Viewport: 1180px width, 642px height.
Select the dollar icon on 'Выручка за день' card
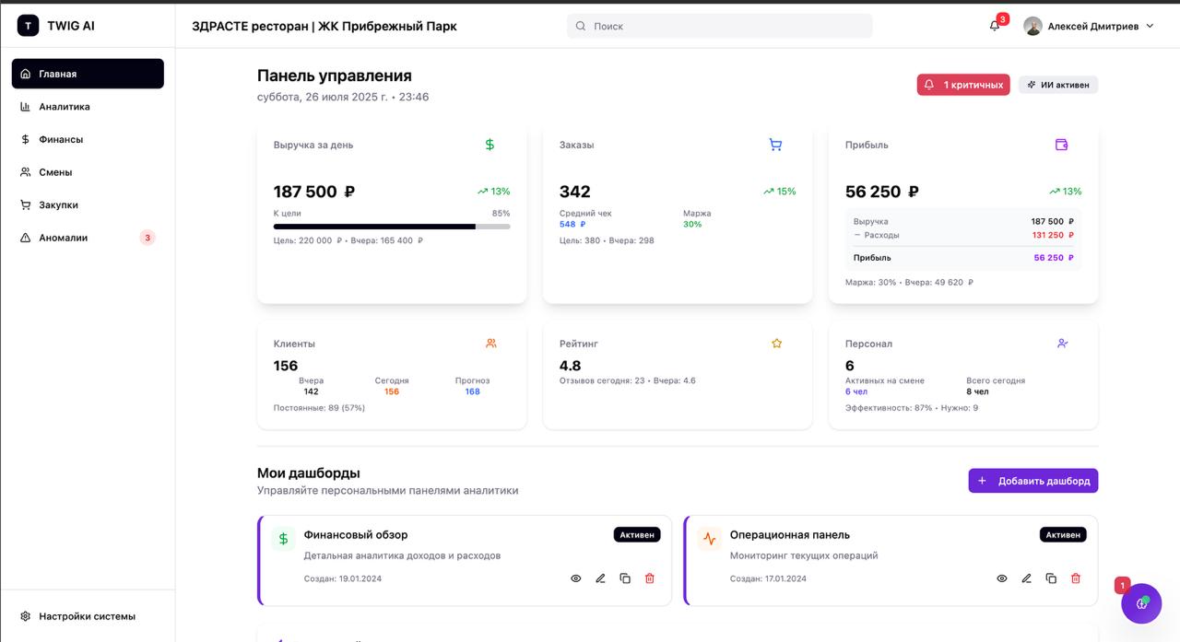click(x=490, y=145)
